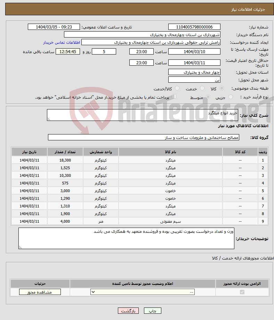Click the کد کالا column header
274x320 pixels.
(240, 152)
